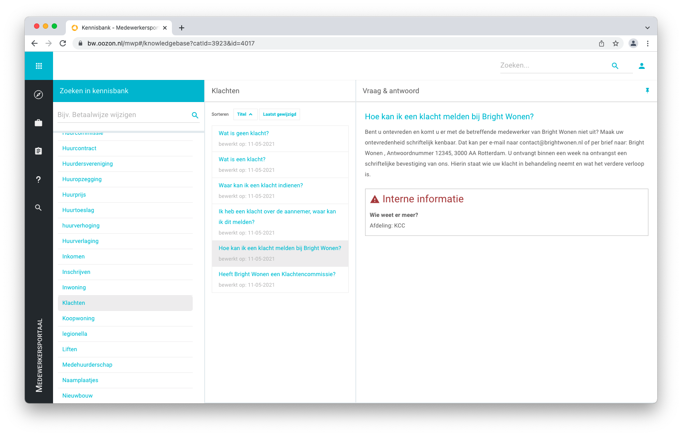
Task: Open the briefcase icon in sidebar
Action: tap(38, 123)
